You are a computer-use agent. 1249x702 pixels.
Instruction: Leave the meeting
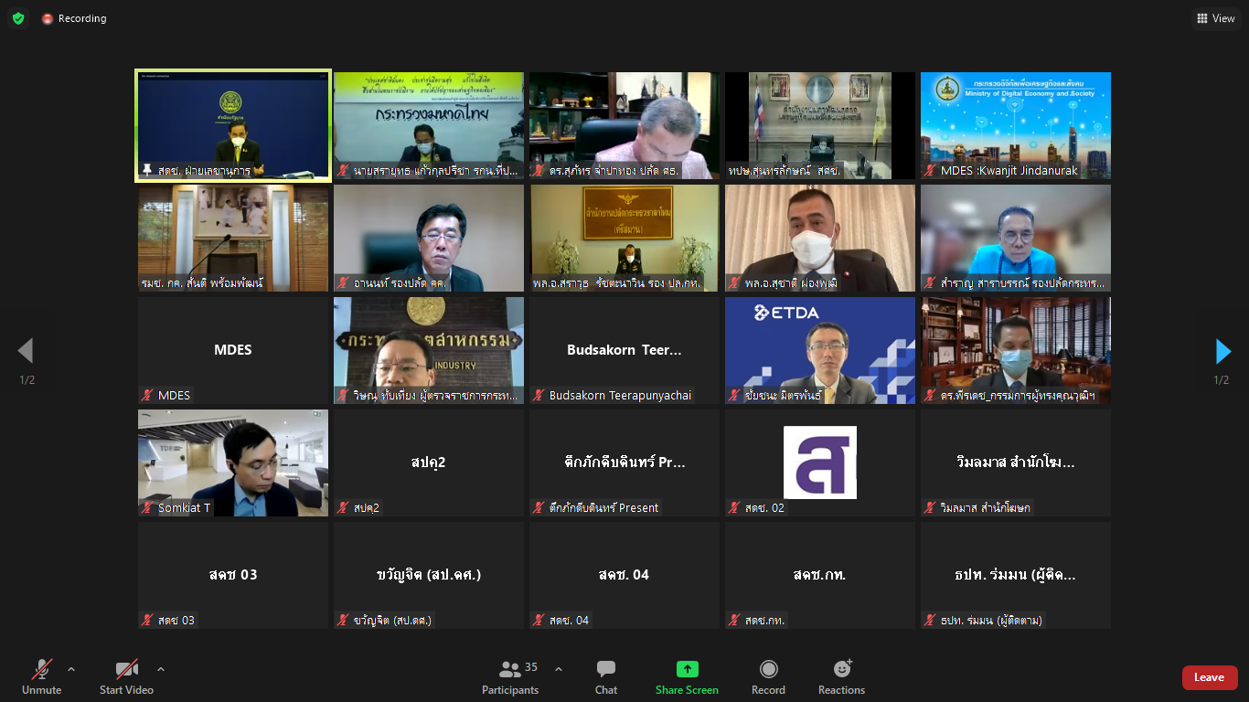point(1209,677)
